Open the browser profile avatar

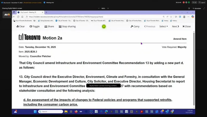[184, 17]
